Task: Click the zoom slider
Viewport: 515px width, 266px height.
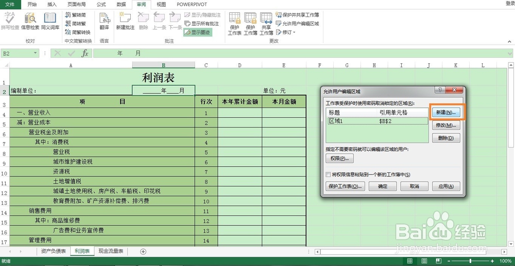Action: [470, 261]
